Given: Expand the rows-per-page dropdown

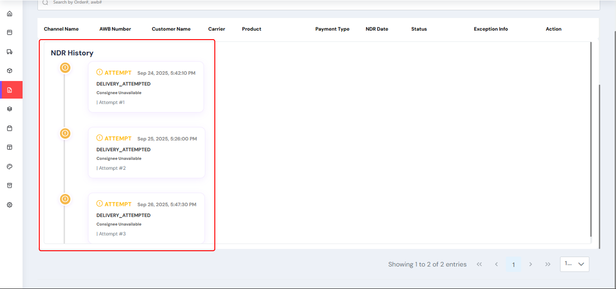Looking at the screenshot, I should [574, 264].
